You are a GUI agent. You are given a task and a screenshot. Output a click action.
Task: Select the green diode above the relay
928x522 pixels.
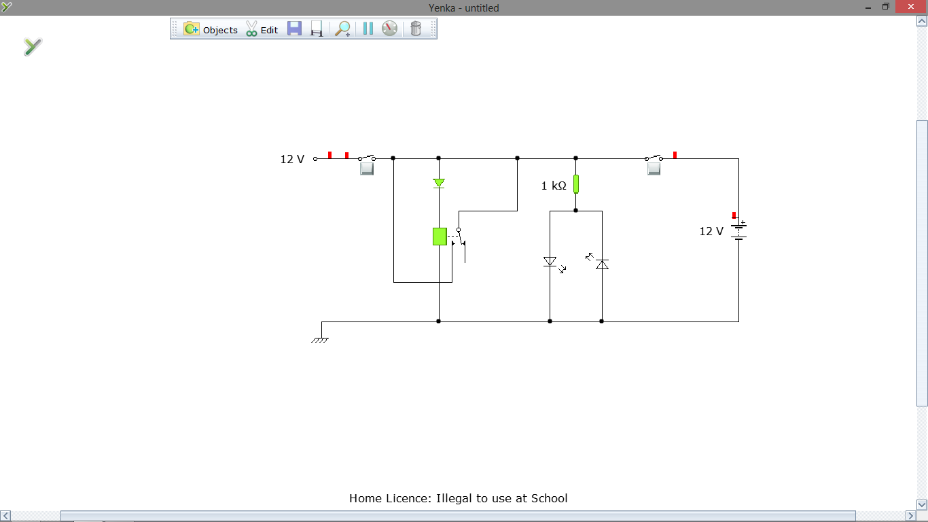tap(439, 184)
